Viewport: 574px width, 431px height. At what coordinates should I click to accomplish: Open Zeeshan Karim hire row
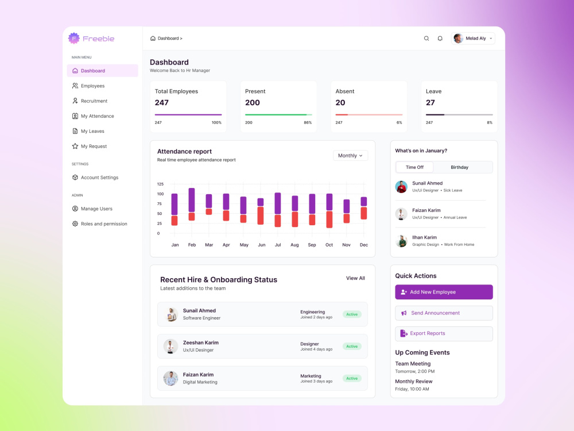tap(262, 346)
